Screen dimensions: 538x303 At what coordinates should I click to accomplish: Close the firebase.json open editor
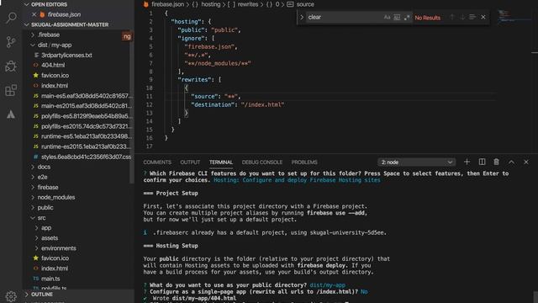[x=34, y=14]
